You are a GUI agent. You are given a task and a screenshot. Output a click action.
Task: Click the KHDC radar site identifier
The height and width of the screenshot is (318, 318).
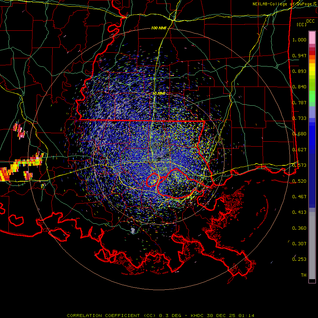click(198, 316)
